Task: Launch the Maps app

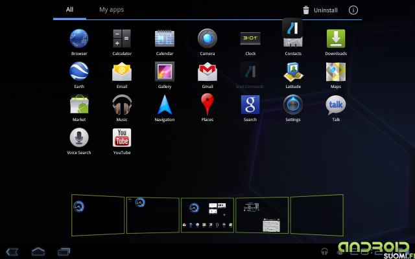Action: [x=336, y=71]
